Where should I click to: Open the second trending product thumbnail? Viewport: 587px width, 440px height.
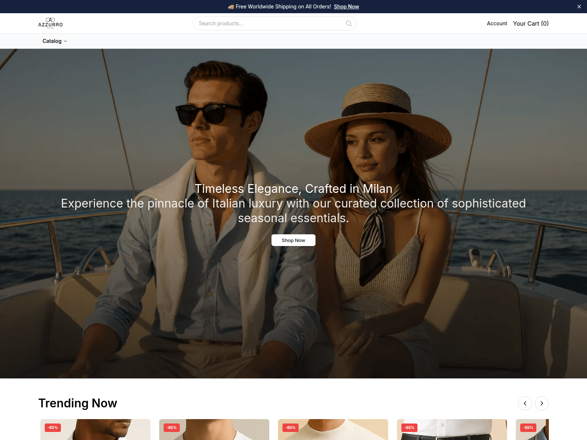click(x=214, y=430)
